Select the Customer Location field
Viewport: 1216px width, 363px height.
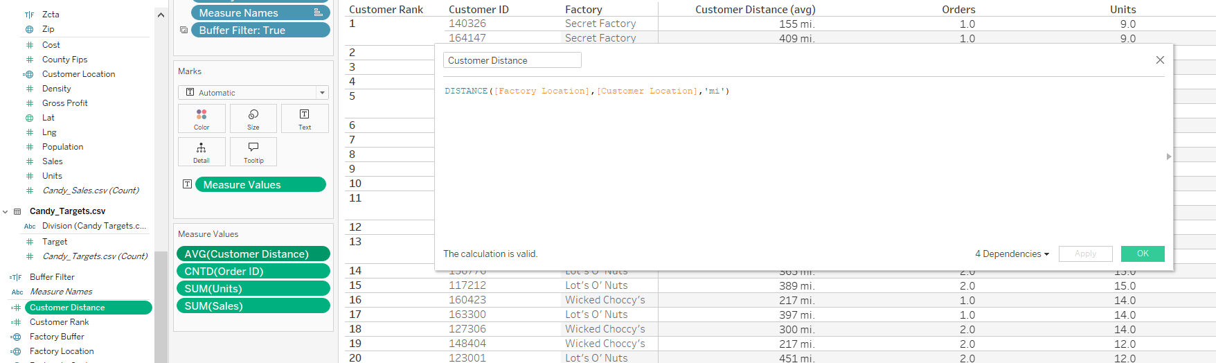point(79,74)
